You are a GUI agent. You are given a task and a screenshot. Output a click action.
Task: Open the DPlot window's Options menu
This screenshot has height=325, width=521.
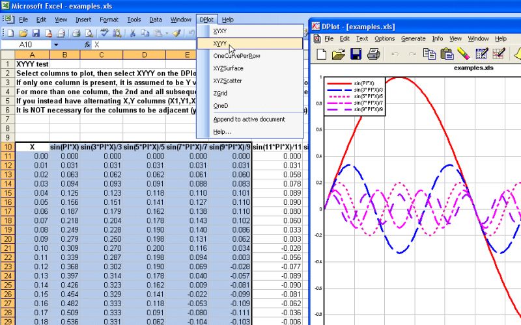[x=384, y=38]
